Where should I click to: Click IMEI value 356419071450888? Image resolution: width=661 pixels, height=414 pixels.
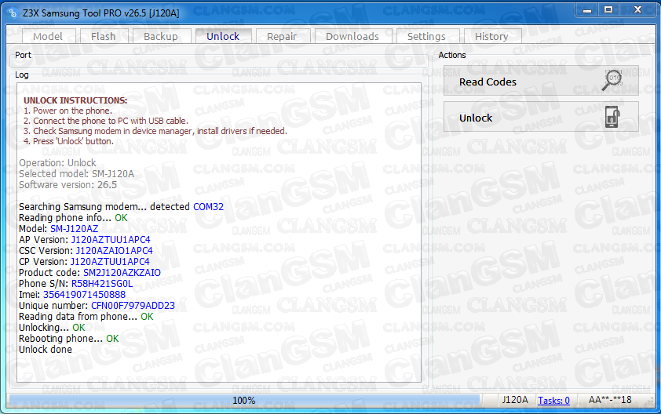[x=84, y=294]
